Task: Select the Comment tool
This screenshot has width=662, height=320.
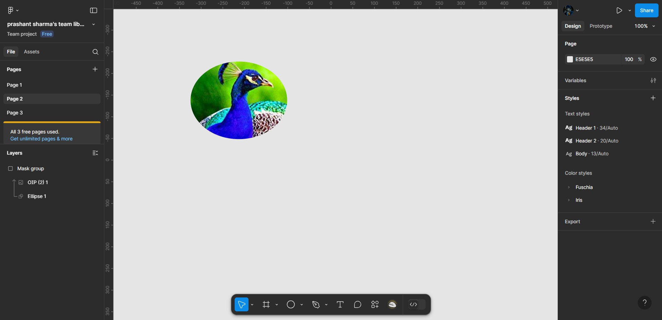Action: pos(357,304)
